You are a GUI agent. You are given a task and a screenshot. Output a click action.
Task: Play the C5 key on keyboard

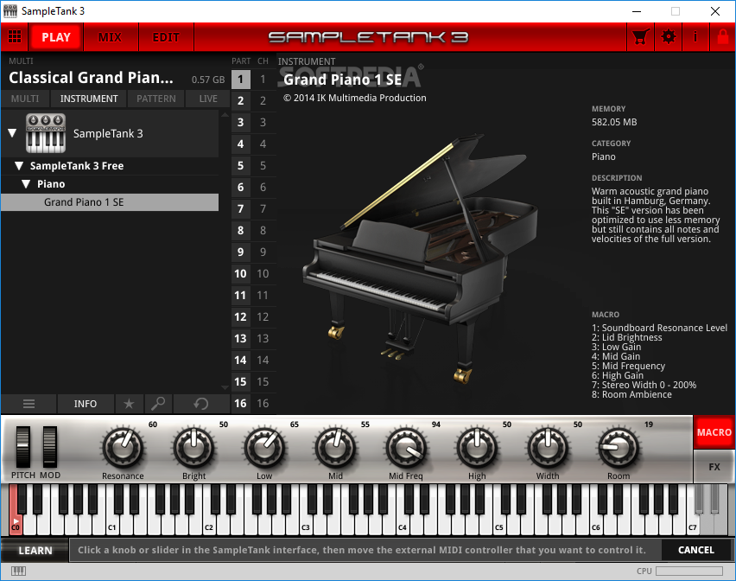[x=499, y=525]
